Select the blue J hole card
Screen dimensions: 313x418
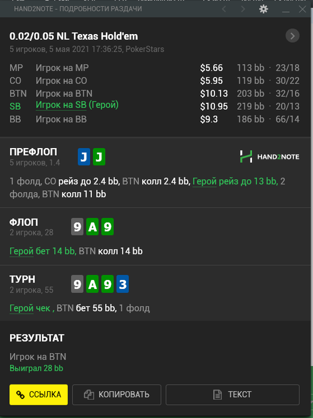[x=84, y=156]
